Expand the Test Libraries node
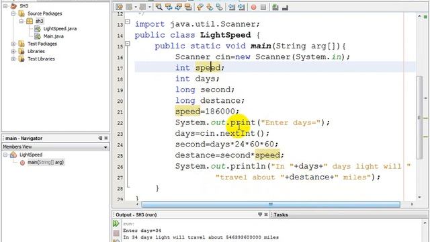This screenshot has height=242, width=430. [13, 58]
